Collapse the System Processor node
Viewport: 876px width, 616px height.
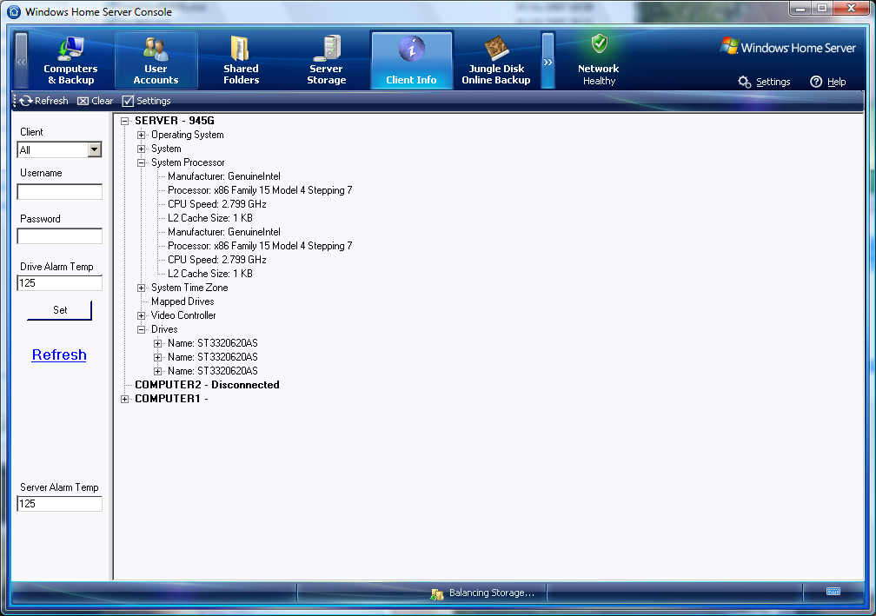[x=142, y=162]
